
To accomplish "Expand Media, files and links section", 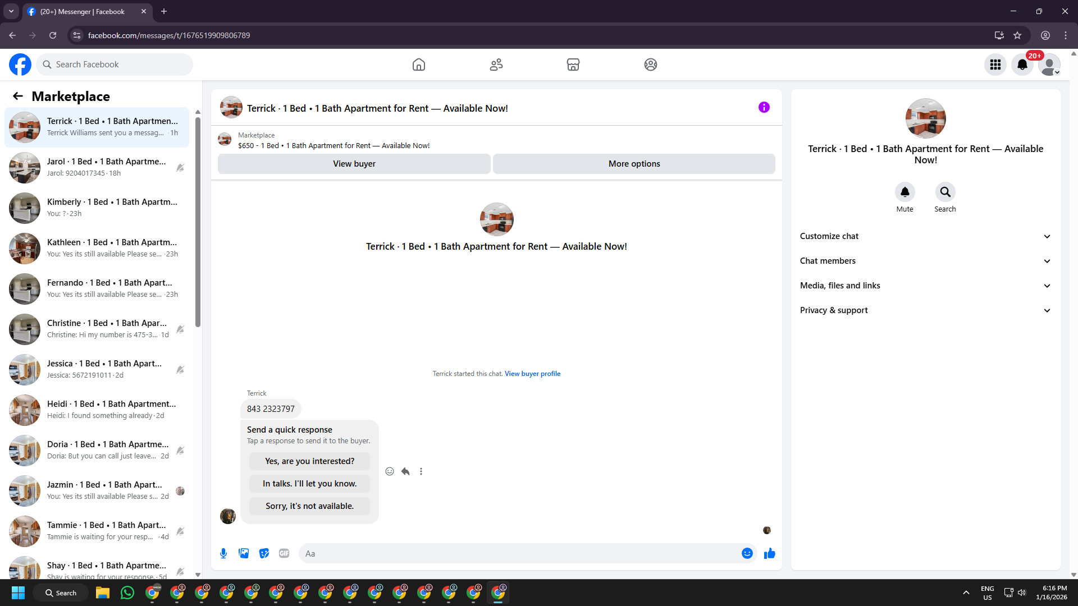I will point(925,286).
